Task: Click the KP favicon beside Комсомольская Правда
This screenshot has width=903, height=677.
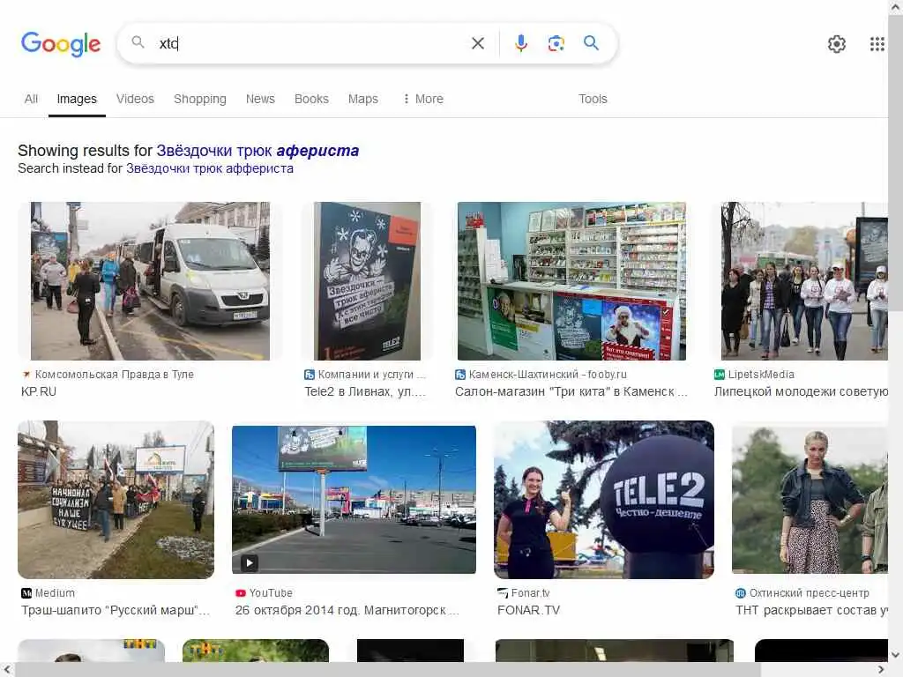Action: (26, 374)
